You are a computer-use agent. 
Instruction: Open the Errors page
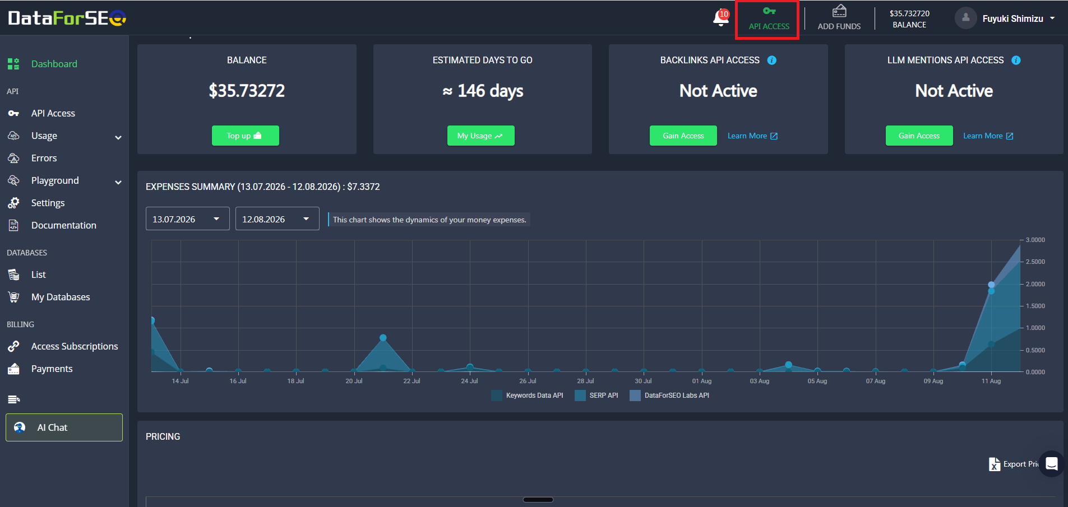pyautogui.click(x=44, y=158)
